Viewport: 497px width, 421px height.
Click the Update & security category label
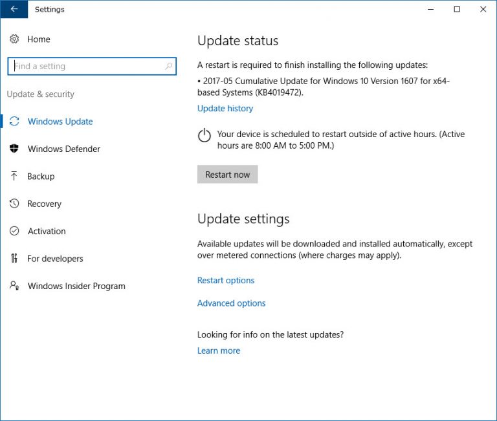click(x=41, y=94)
